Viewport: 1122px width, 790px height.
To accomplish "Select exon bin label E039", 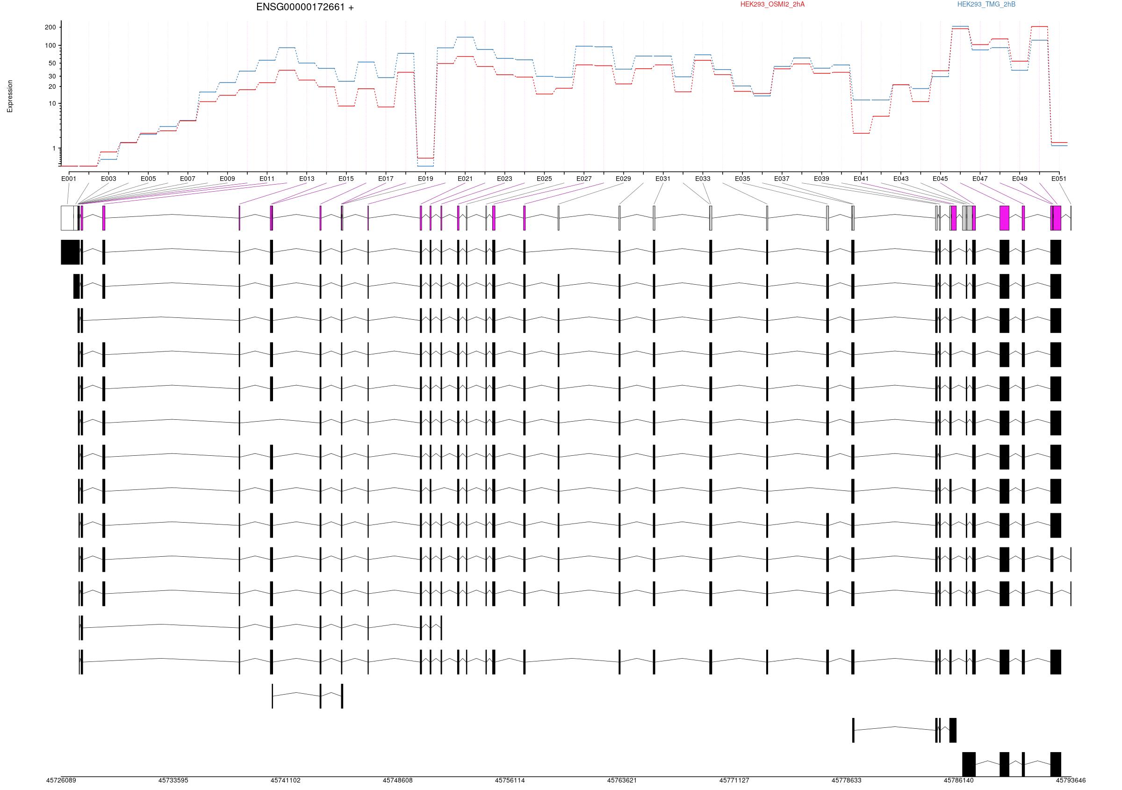I will coord(821,179).
